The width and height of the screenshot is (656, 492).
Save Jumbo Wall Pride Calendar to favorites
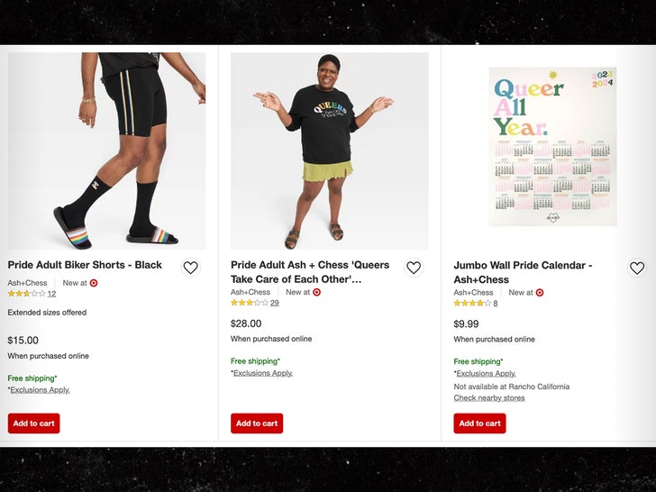click(x=637, y=268)
